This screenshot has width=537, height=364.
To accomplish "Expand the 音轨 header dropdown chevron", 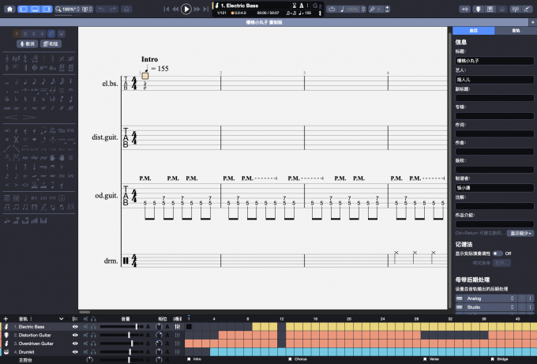I will point(61,318).
